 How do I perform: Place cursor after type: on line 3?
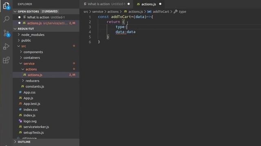point(127,27)
